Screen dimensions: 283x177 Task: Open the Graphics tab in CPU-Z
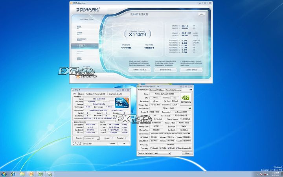pyautogui.click(x=112, y=94)
